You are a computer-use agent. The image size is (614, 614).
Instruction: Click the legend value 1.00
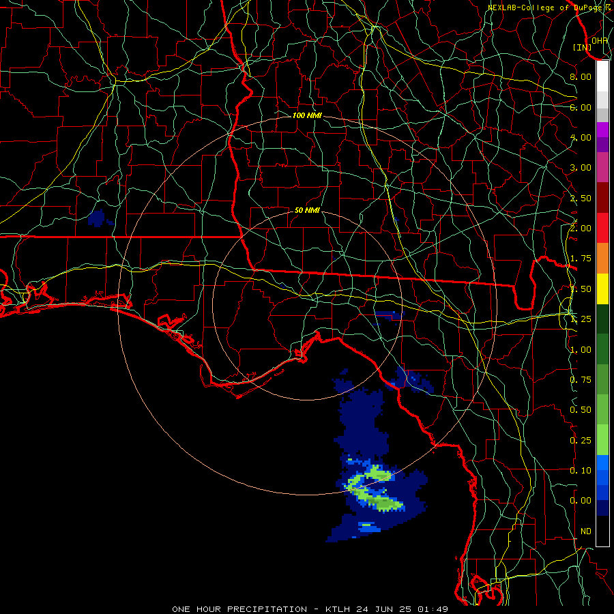[x=581, y=350]
